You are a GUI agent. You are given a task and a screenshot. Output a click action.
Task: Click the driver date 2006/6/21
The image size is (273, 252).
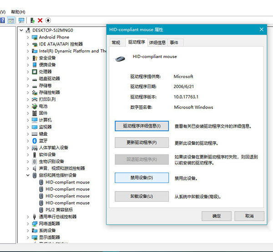(184, 87)
